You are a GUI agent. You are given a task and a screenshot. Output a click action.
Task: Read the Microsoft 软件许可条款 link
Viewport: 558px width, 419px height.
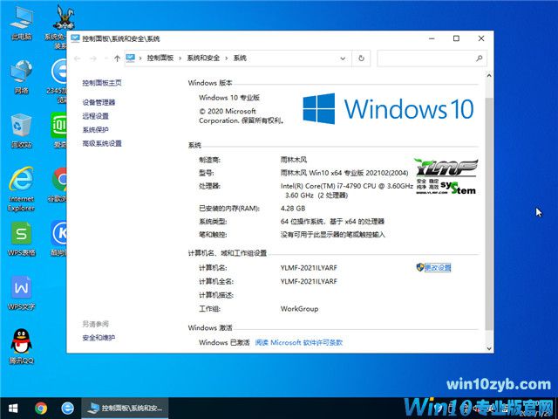click(x=299, y=343)
